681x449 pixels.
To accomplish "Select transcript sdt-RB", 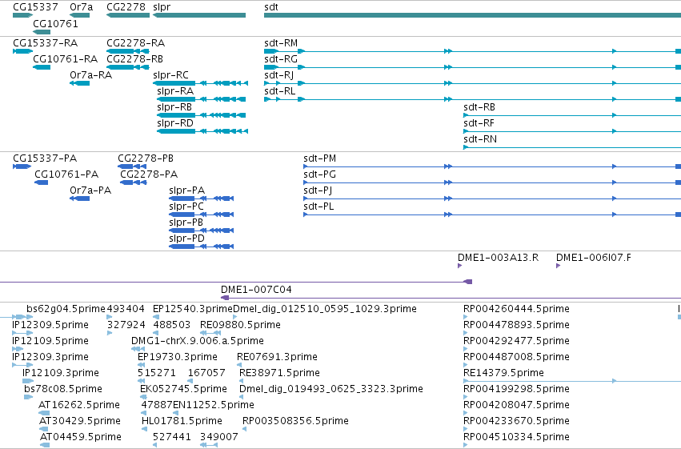I will coord(479,107).
